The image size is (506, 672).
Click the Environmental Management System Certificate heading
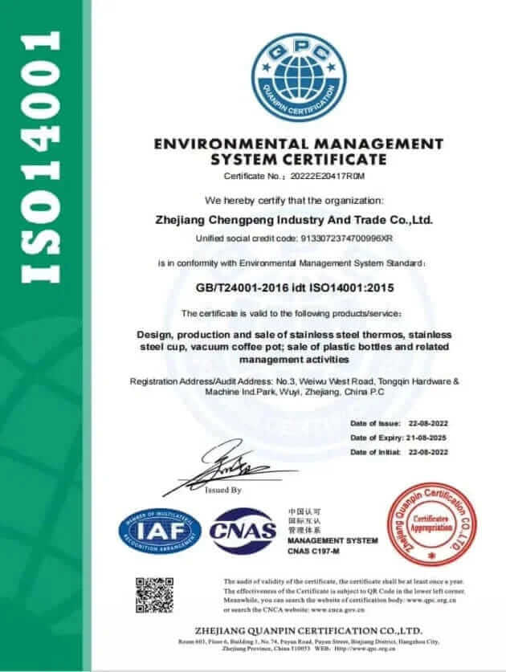(297, 151)
